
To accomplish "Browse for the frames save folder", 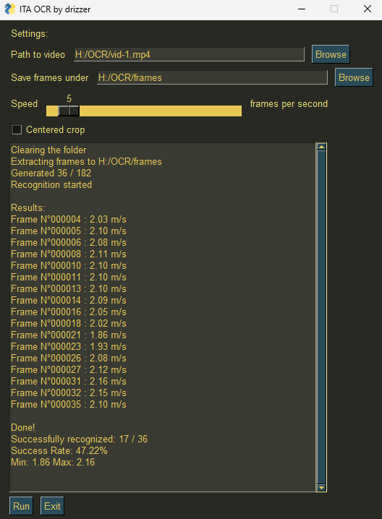I will tap(354, 77).
